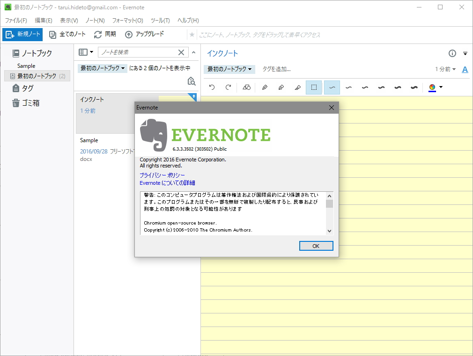Click the Sync (同期) button

(105, 34)
